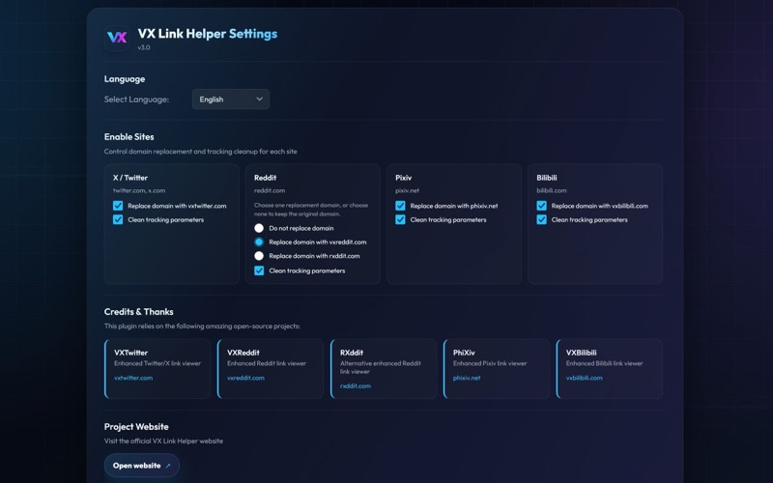Viewport: 773px width, 483px height.
Task: Toggle Clean tracking parameters under X / Twitter
Action: [x=118, y=219]
